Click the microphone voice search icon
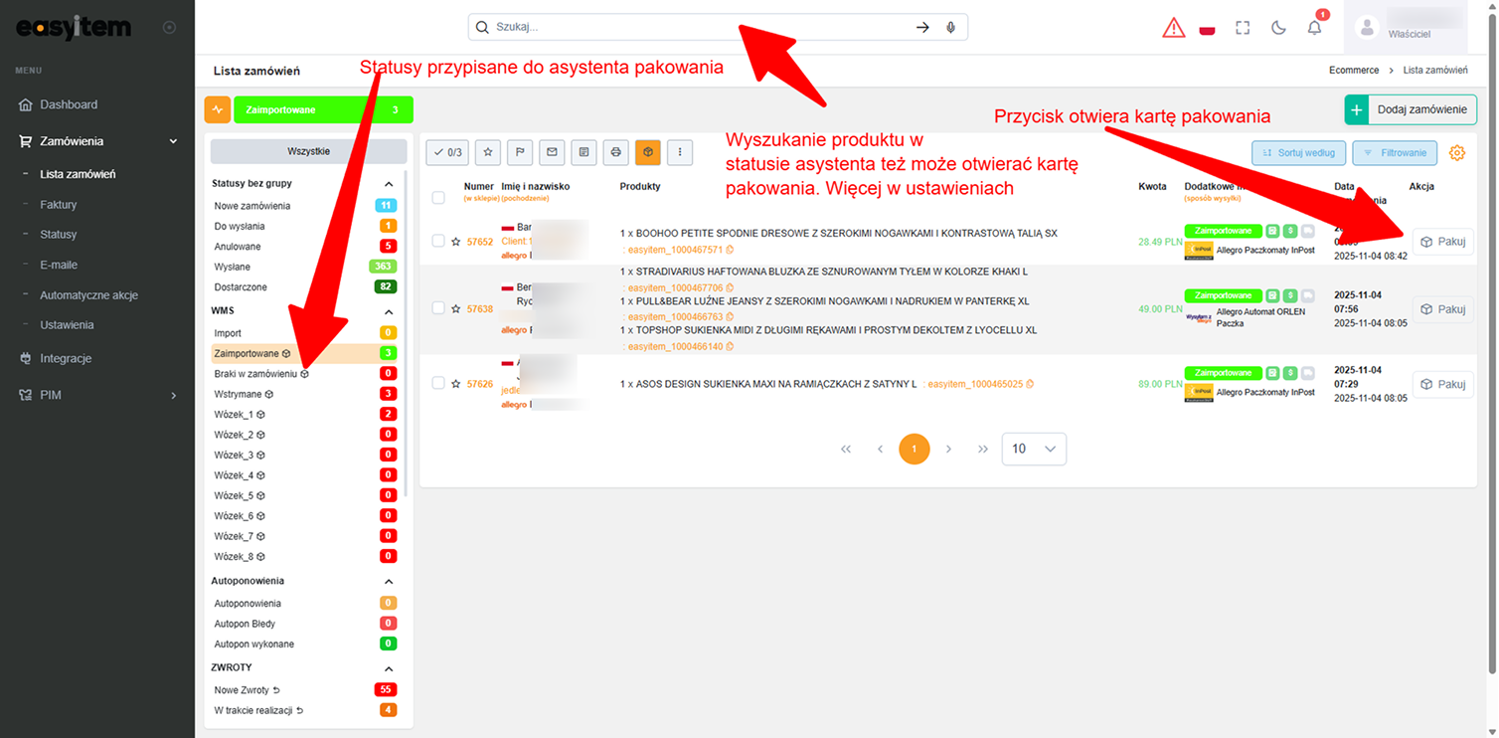Viewport: 1499px width, 738px height. (951, 28)
